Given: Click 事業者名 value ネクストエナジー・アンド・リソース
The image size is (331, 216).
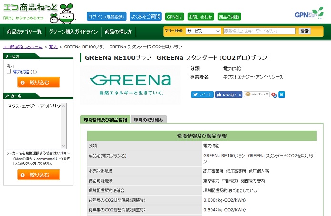Looking at the screenshot, I should pos(253,77).
